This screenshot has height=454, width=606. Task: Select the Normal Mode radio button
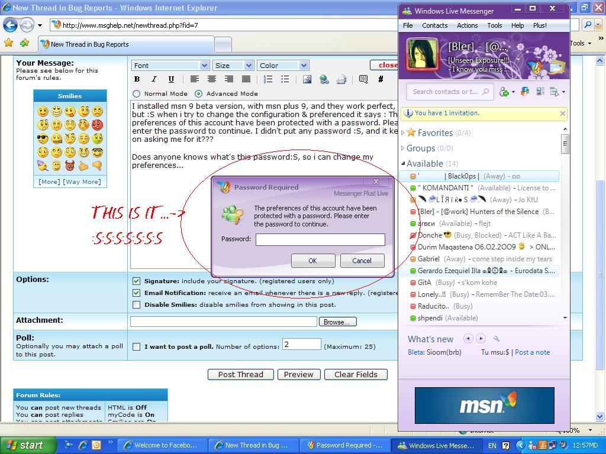click(x=137, y=93)
